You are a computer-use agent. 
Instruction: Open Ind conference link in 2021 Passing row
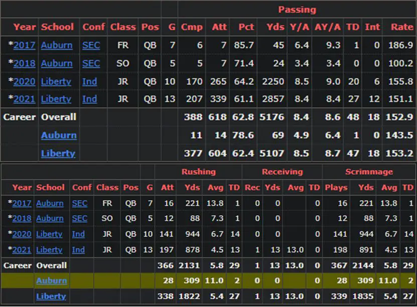point(90,99)
